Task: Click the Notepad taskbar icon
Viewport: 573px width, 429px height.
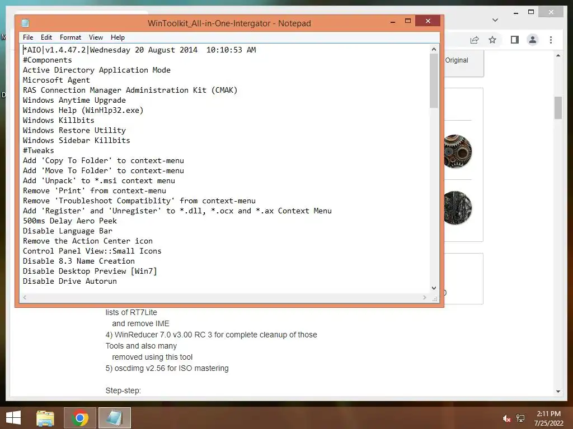Action: [115, 418]
